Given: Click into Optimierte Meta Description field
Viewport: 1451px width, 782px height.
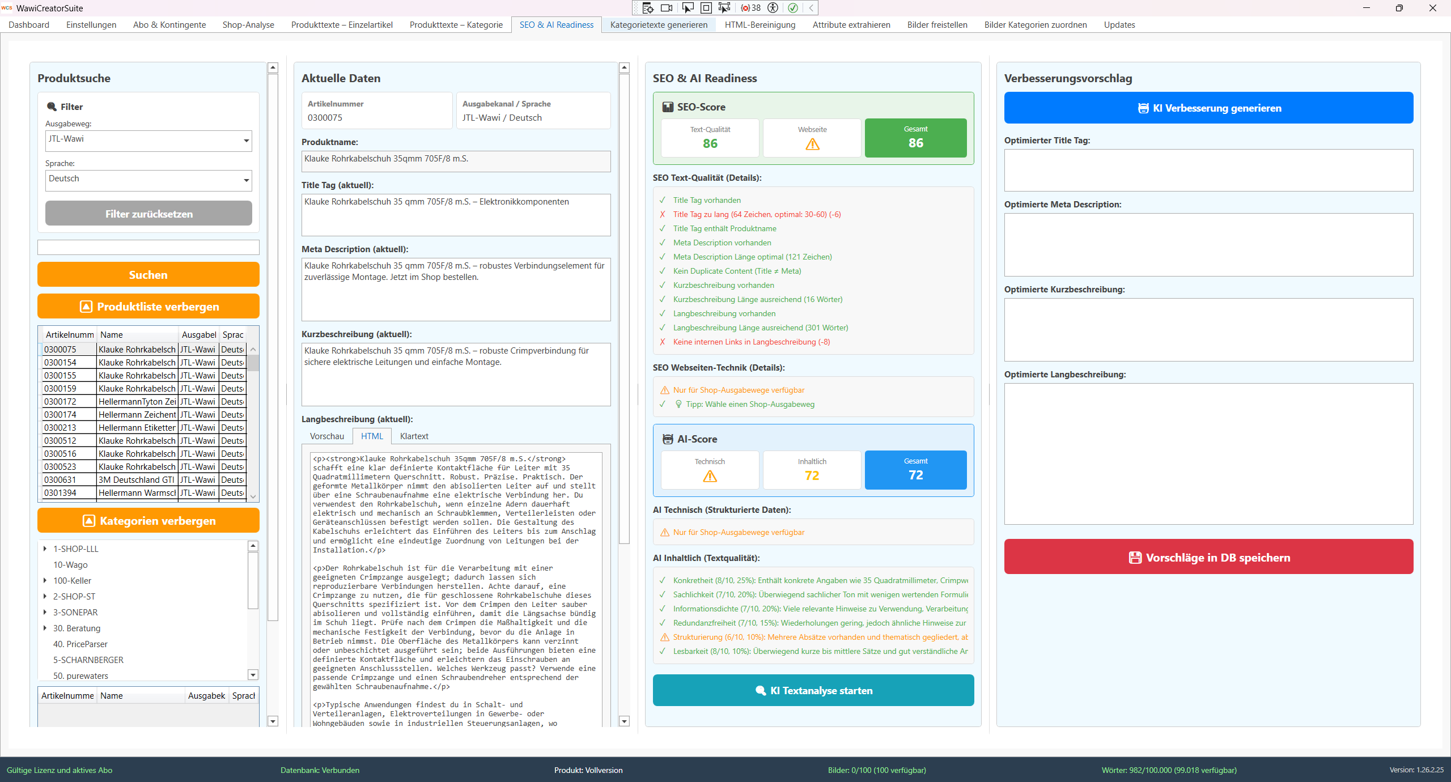Looking at the screenshot, I should coord(1208,245).
